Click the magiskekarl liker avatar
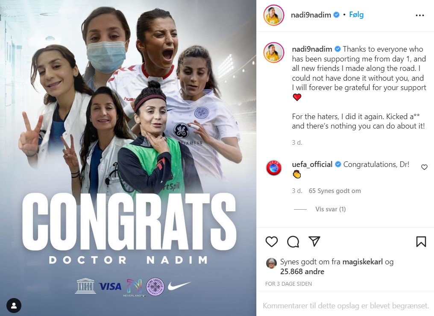 coord(271,263)
